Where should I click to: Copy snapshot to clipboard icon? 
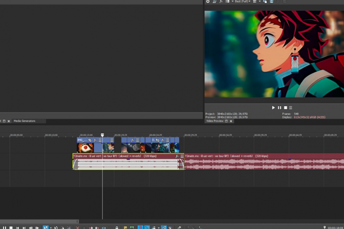pyautogui.click(x=265, y=1)
